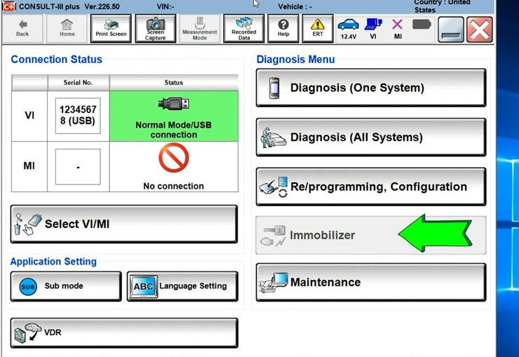
Task: Open the Maintenance menu
Action: coord(371,282)
